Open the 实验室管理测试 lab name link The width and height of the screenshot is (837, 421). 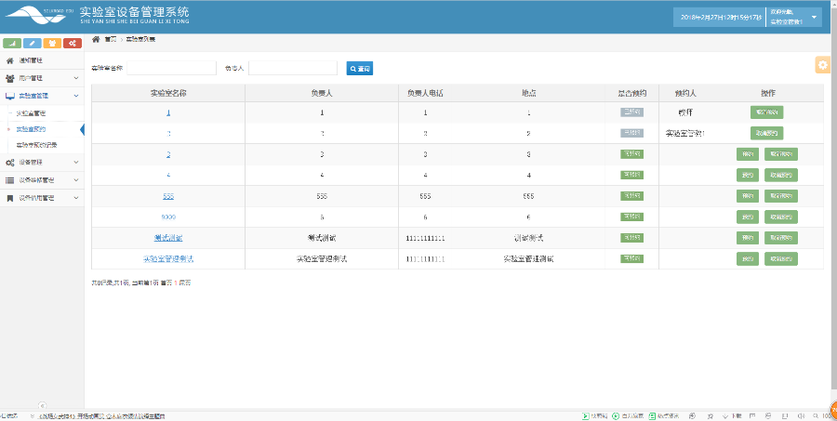(x=168, y=258)
